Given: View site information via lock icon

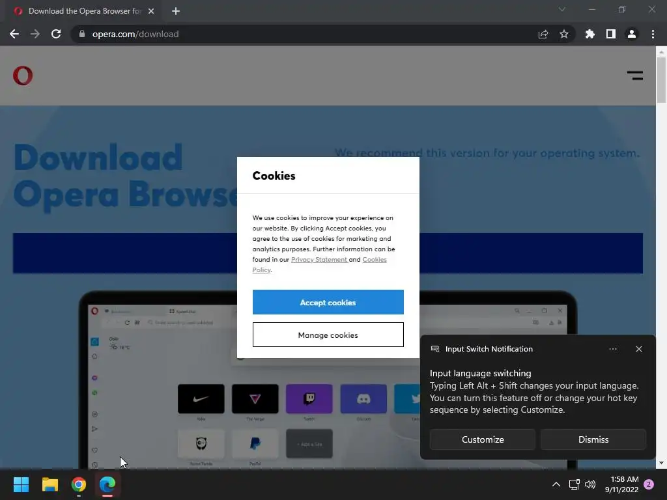Looking at the screenshot, I should 82,34.
